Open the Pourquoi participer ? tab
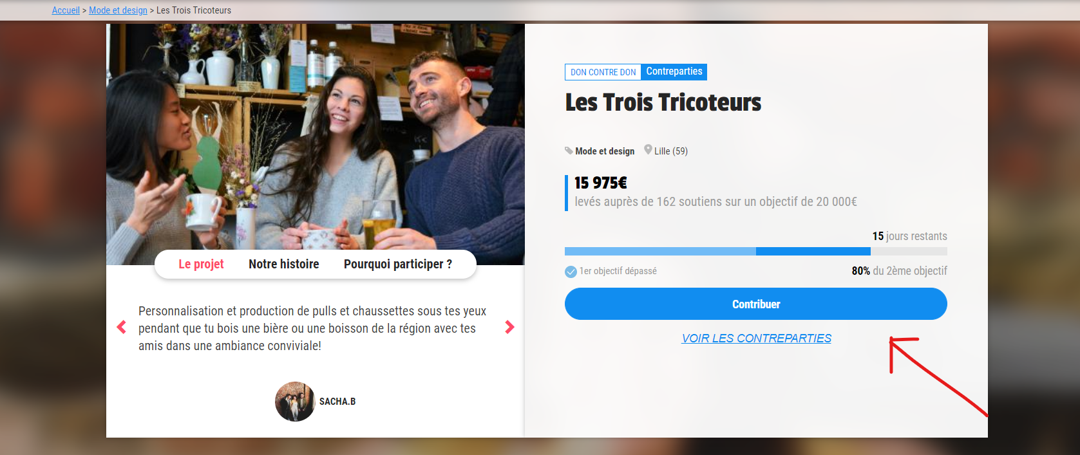Image resolution: width=1080 pixels, height=455 pixels. pyautogui.click(x=398, y=264)
